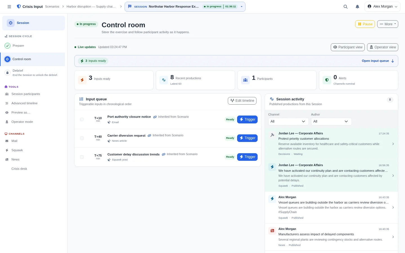
Task: Switch to Participant view
Action: click(x=348, y=47)
